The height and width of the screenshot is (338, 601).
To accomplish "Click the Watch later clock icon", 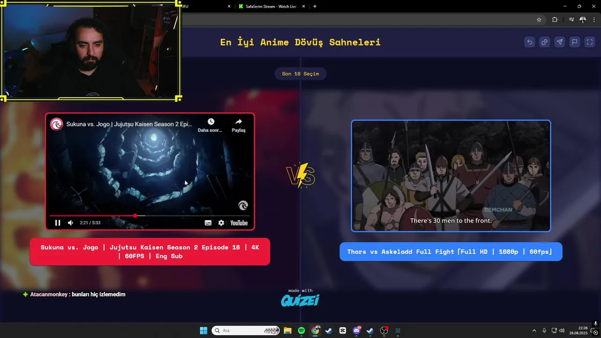I will [x=211, y=122].
